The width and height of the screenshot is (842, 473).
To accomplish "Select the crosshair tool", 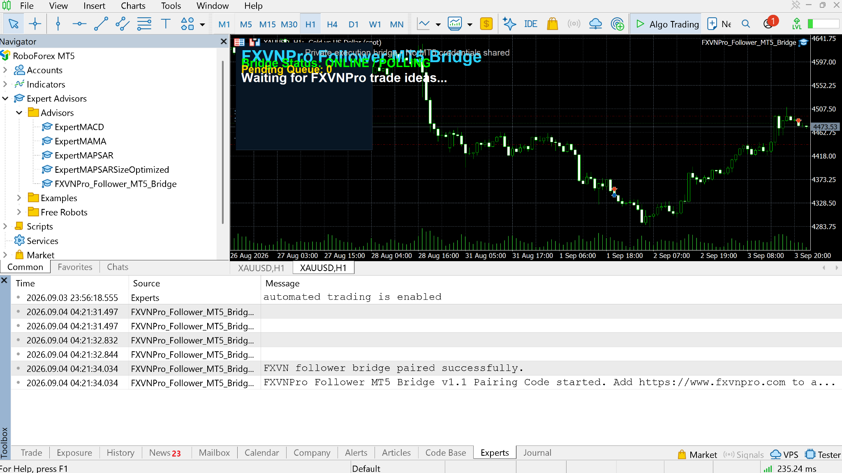I will (x=35, y=24).
